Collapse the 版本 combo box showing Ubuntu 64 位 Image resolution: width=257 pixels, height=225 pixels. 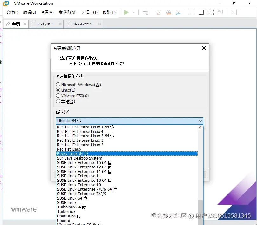click(x=130, y=121)
